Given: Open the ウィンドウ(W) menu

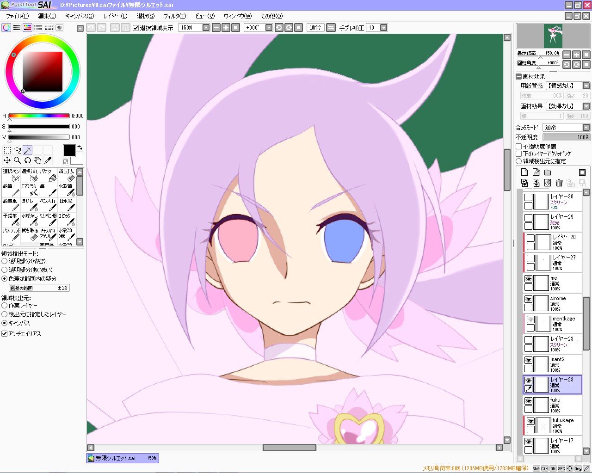Looking at the screenshot, I should point(238,16).
